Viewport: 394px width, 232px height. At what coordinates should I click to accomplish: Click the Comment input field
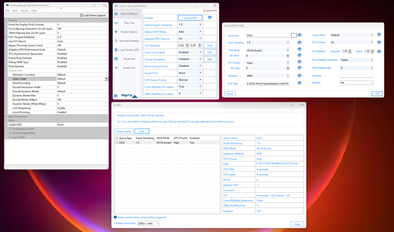click(356, 75)
